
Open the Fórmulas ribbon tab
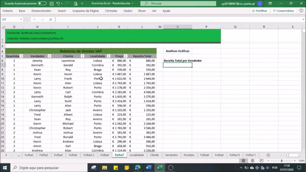point(111,11)
